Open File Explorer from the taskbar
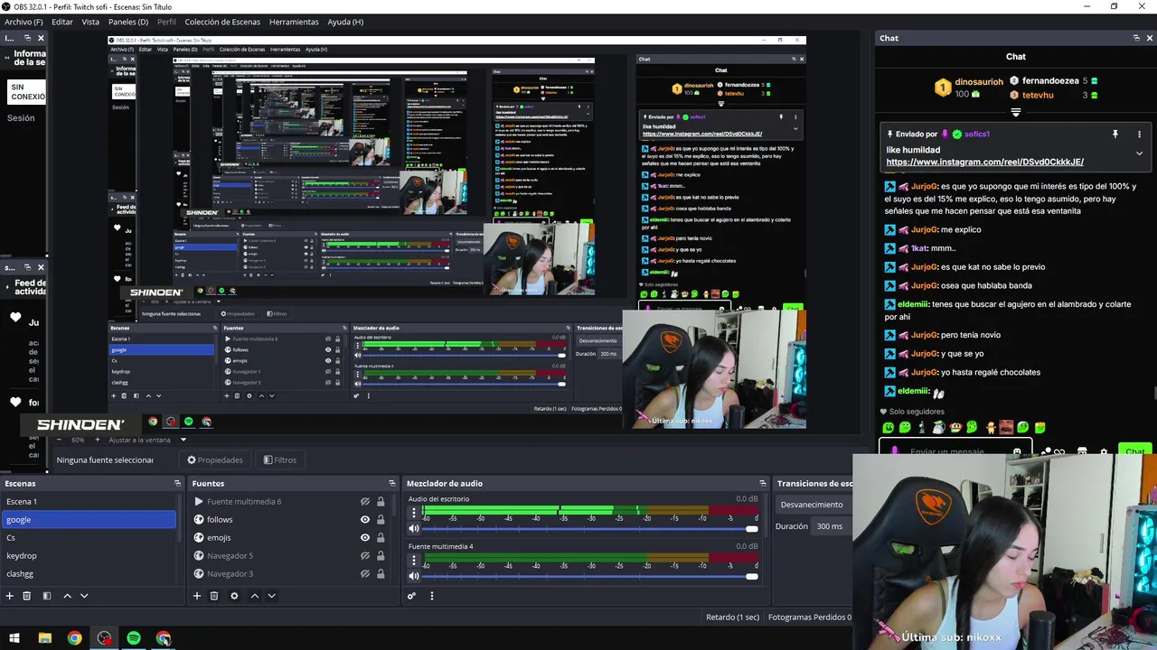The image size is (1157, 650). tap(44, 638)
